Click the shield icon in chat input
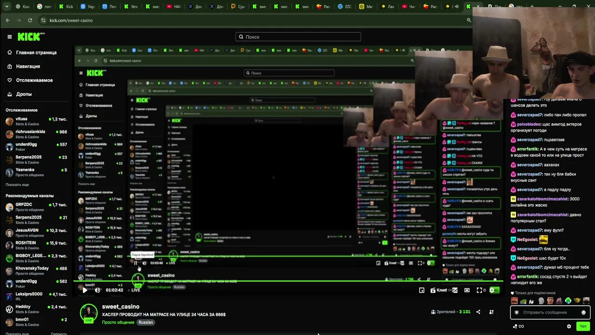595x335 pixels. [516, 312]
